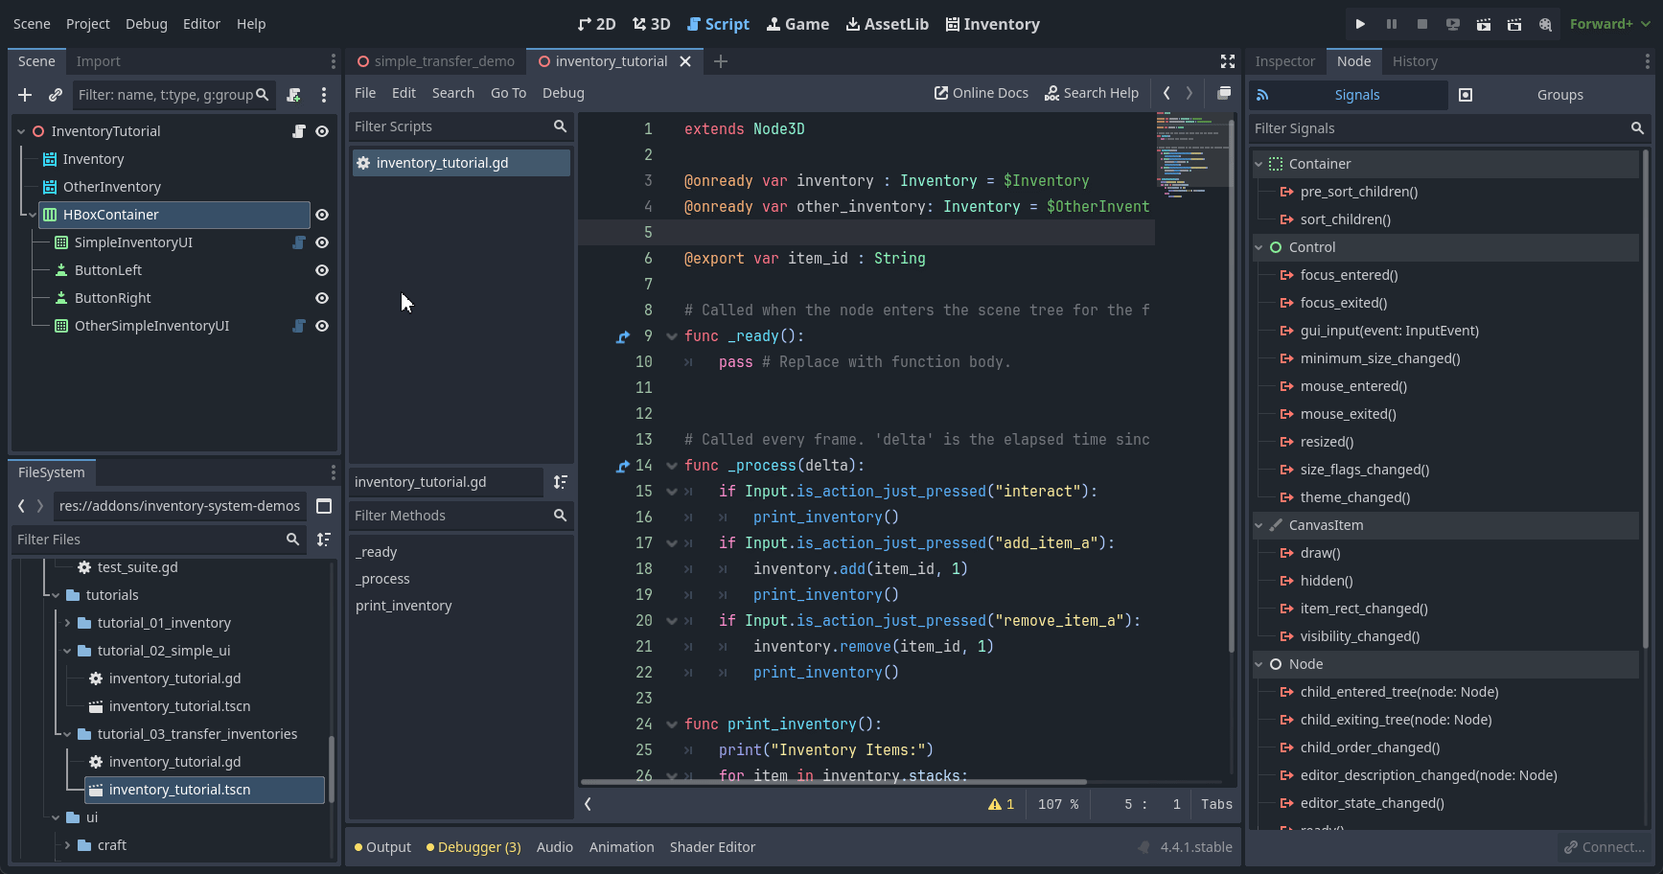The width and height of the screenshot is (1663, 874).
Task: Close the inventory_tutorial scene tab
Action: coord(685,61)
